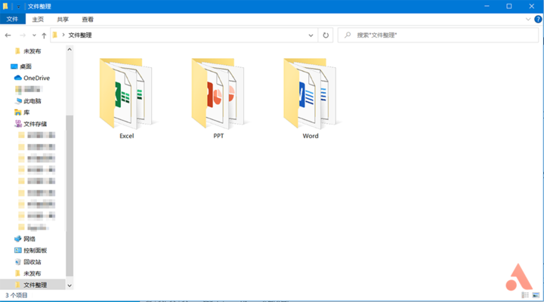Image resolution: width=544 pixels, height=302 pixels.
Task: Go back with the back arrow
Action: (x=8, y=35)
